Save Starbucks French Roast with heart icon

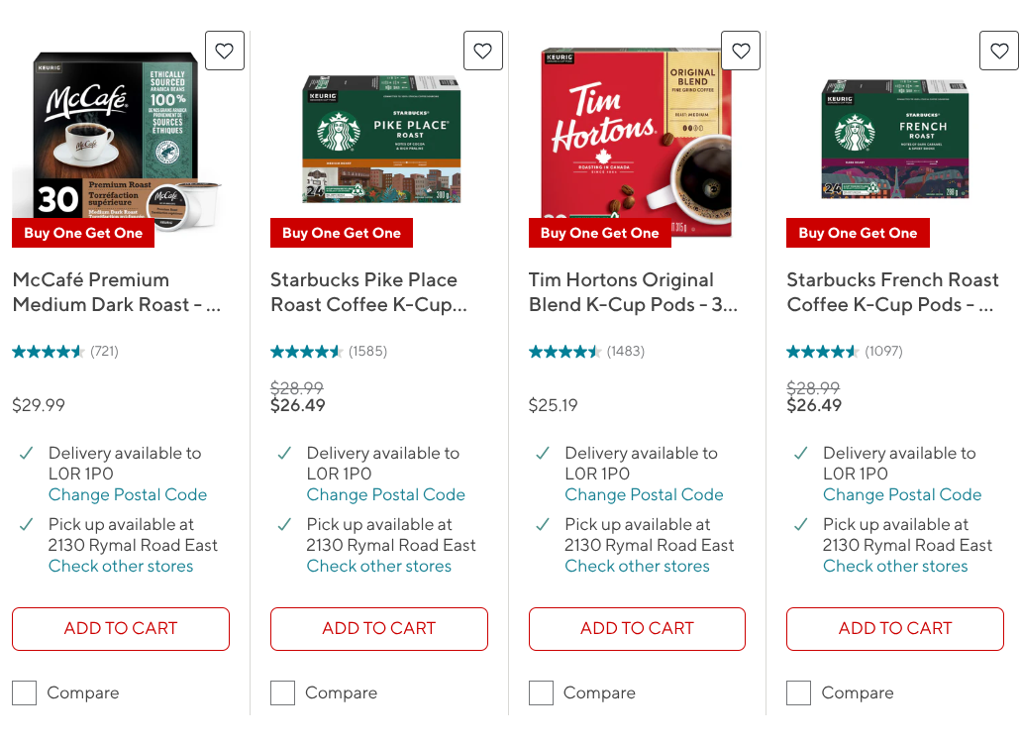point(999,51)
